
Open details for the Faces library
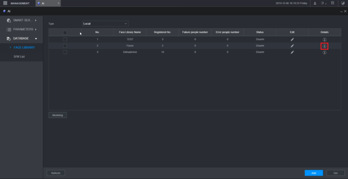[324, 46]
